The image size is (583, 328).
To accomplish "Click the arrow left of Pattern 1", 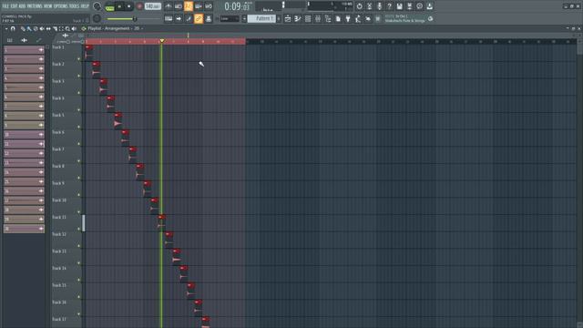I will 244,18.
